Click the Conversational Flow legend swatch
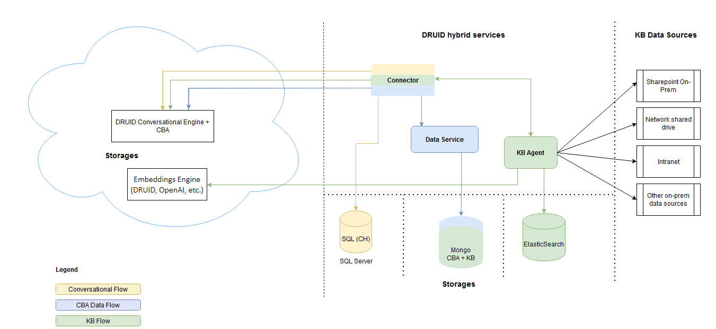Image resolution: width=716 pixels, height=329 pixels. pyautogui.click(x=98, y=289)
